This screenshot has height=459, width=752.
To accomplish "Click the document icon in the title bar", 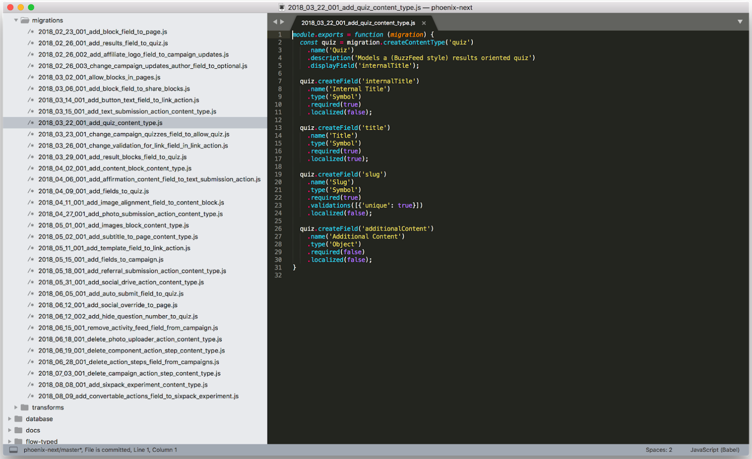I will click(282, 7).
